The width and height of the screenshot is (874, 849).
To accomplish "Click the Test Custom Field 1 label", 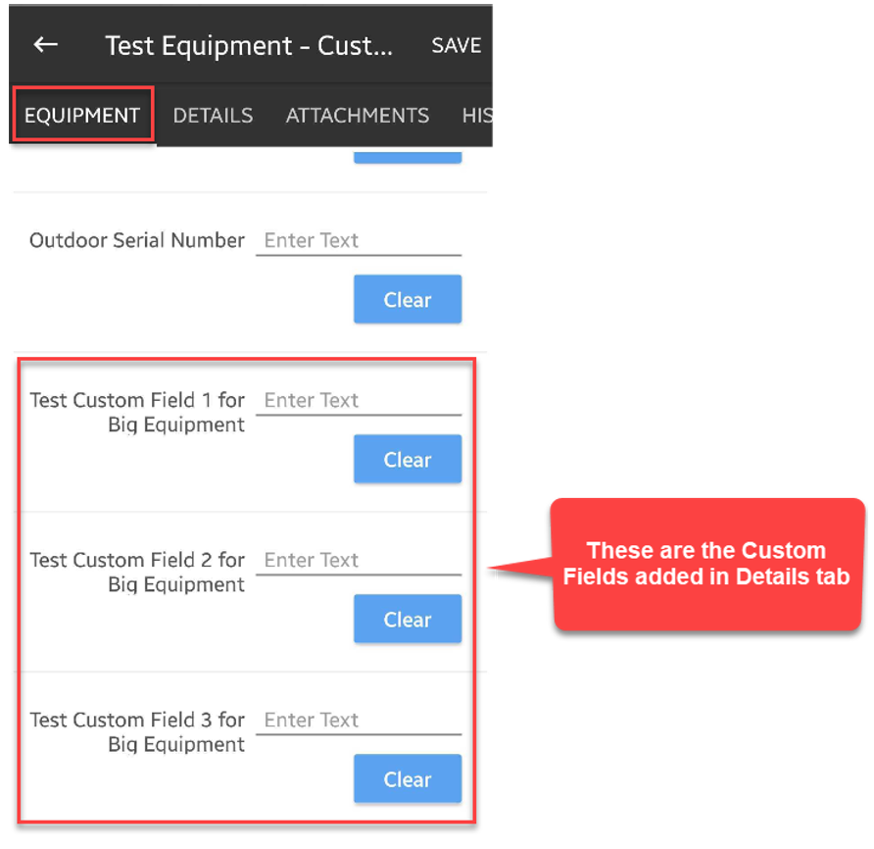I will click(137, 413).
